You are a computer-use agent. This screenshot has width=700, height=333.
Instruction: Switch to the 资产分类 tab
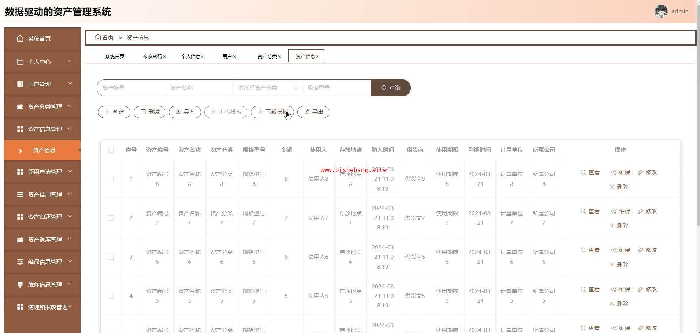(267, 56)
